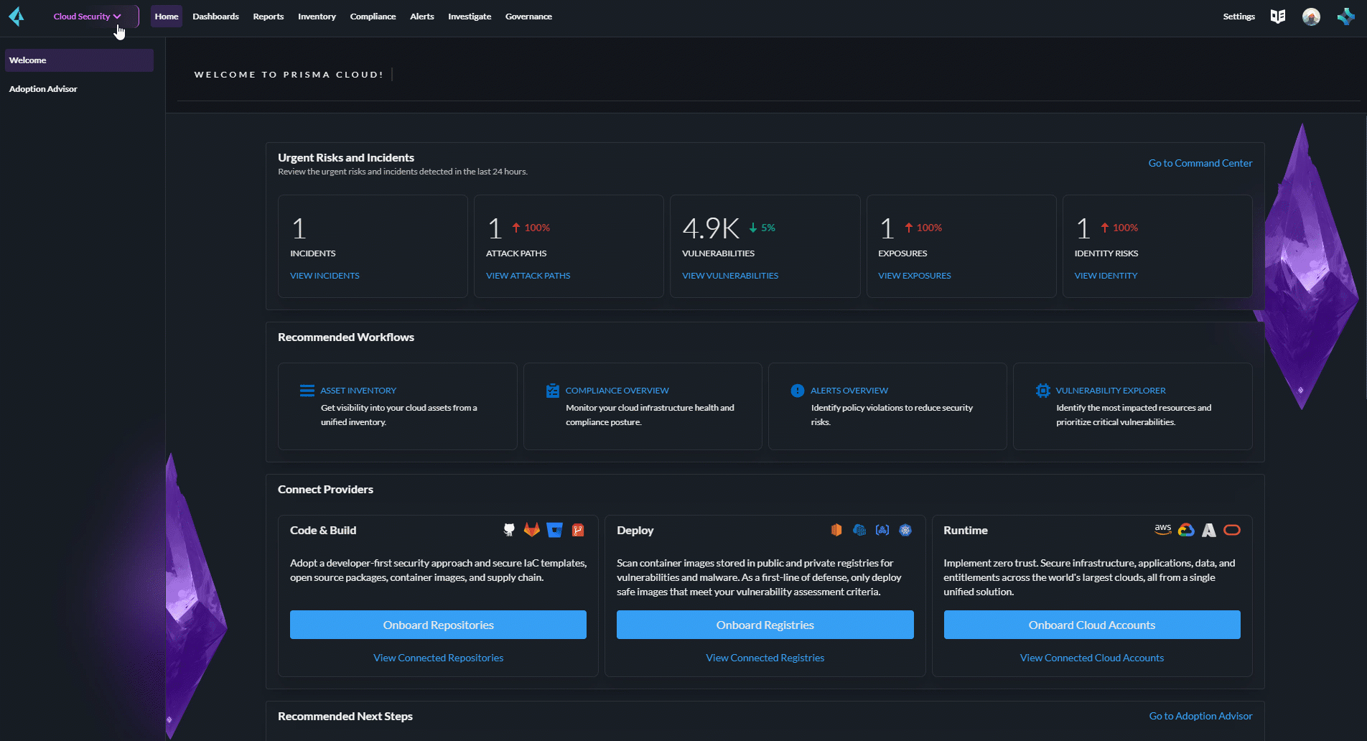
Task: Click the blue cloud registry icon in Deploy
Action: [x=859, y=530]
